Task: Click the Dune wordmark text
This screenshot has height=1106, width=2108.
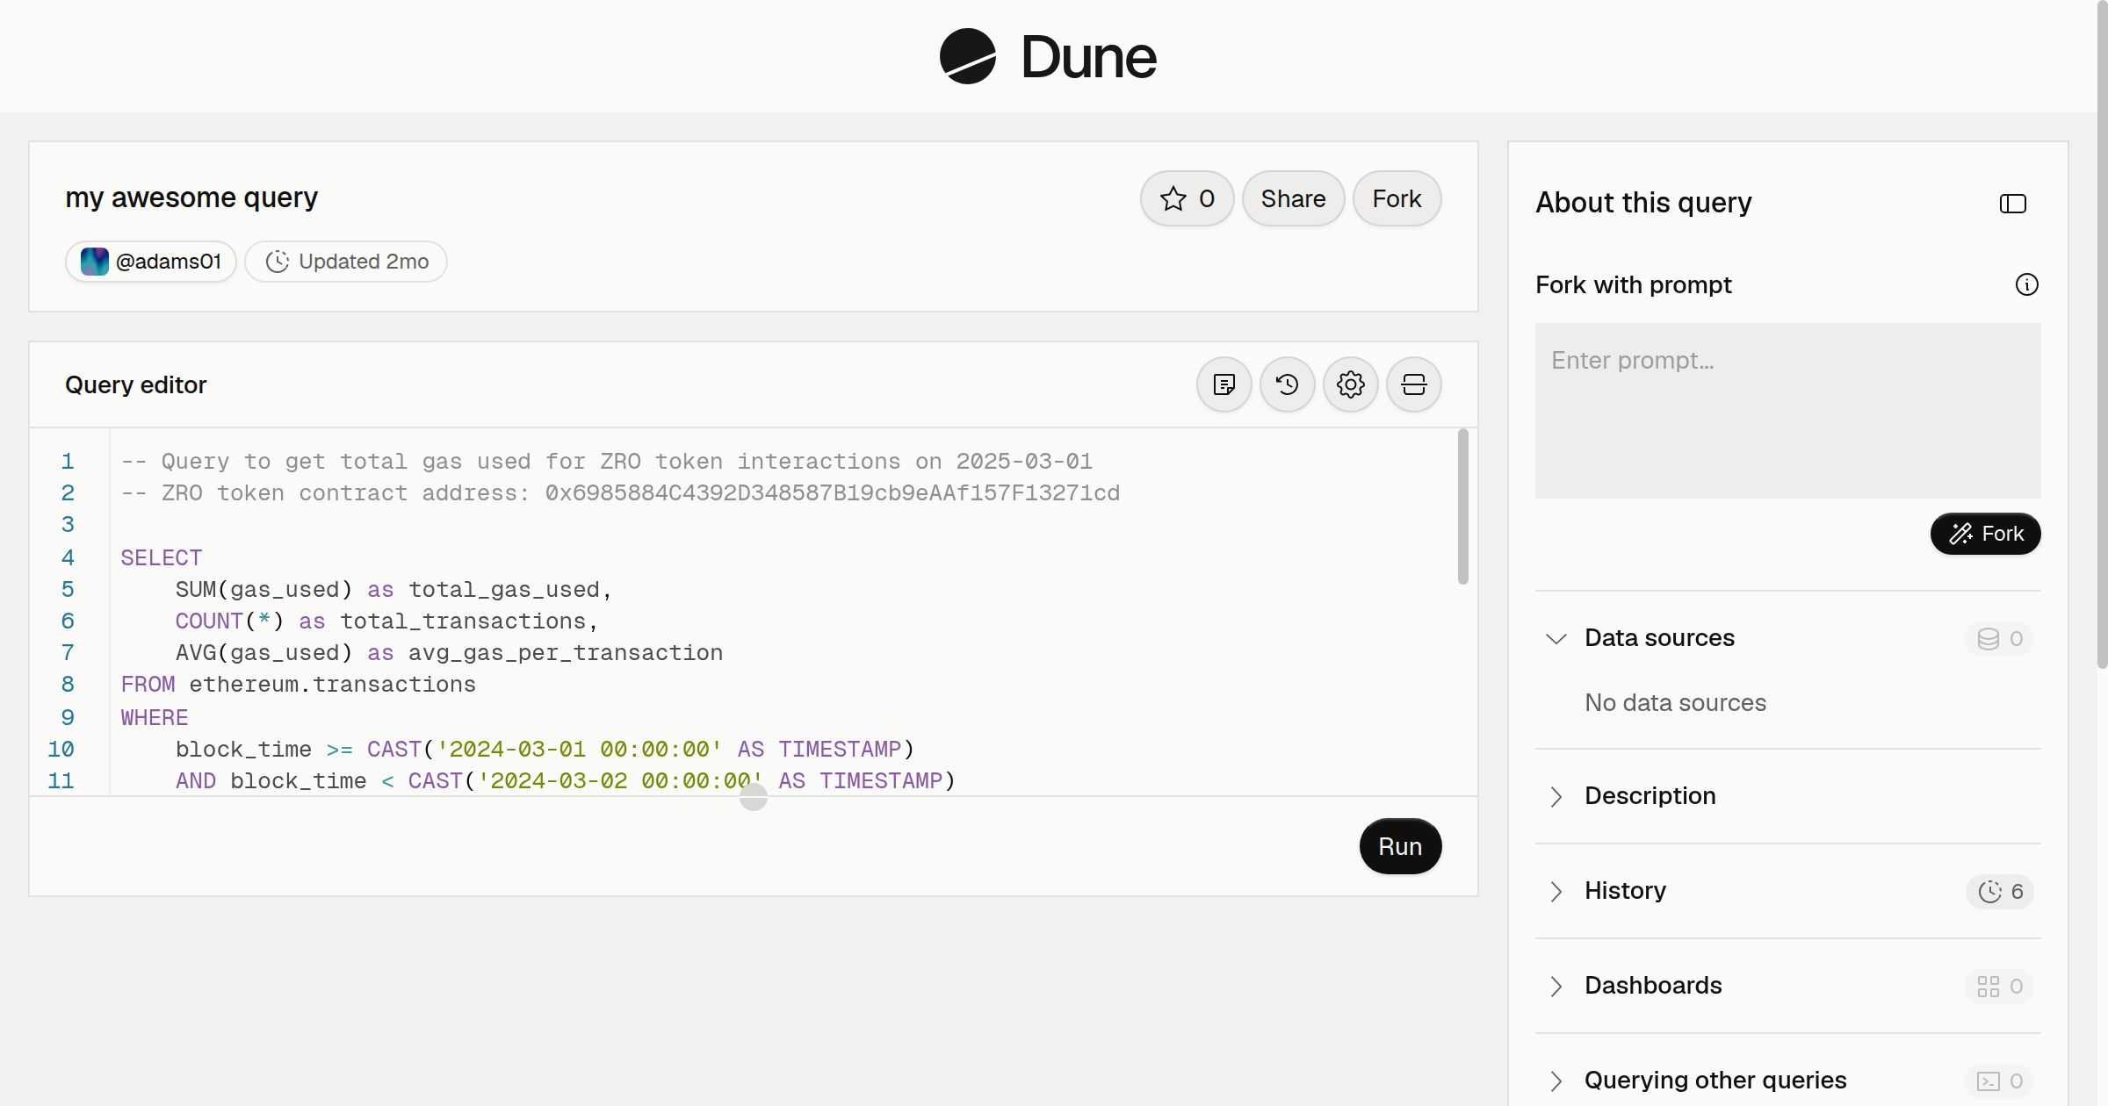Action: coord(1088,57)
